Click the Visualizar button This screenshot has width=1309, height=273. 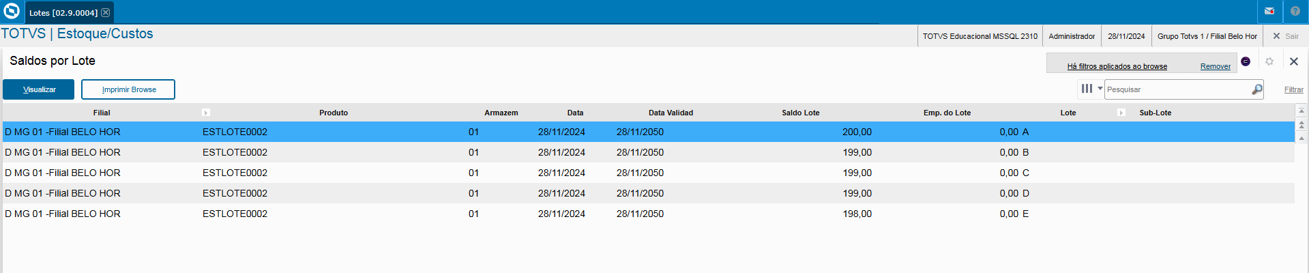[x=39, y=89]
